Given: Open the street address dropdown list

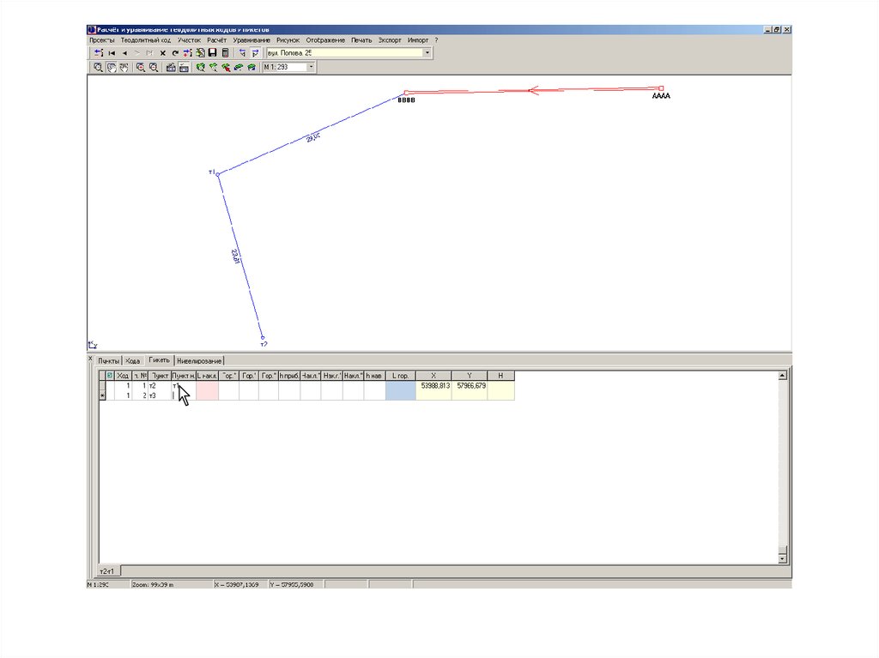Looking at the screenshot, I should 427,53.
